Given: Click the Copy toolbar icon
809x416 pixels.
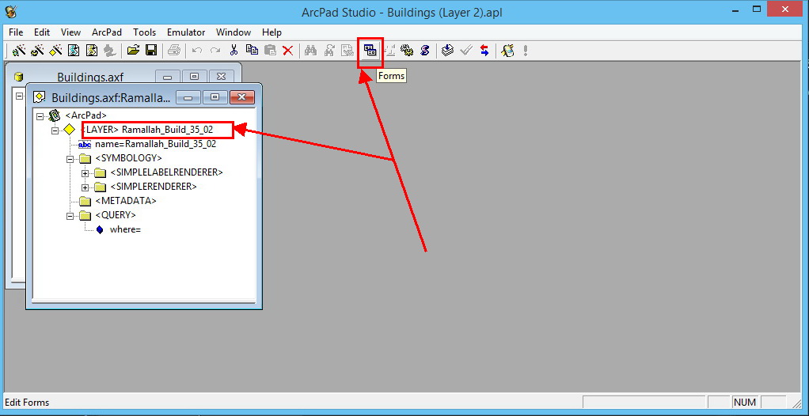Looking at the screenshot, I should coord(252,50).
